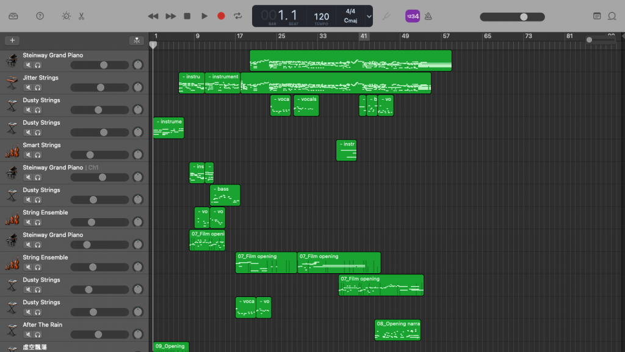The width and height of the screenshot is (625, 352).
Task: Expand the LCD display mode dropdown
Action: (369, 16)
